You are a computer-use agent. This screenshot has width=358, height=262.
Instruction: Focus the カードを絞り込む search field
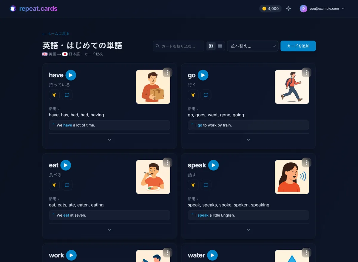click(178, 46)
